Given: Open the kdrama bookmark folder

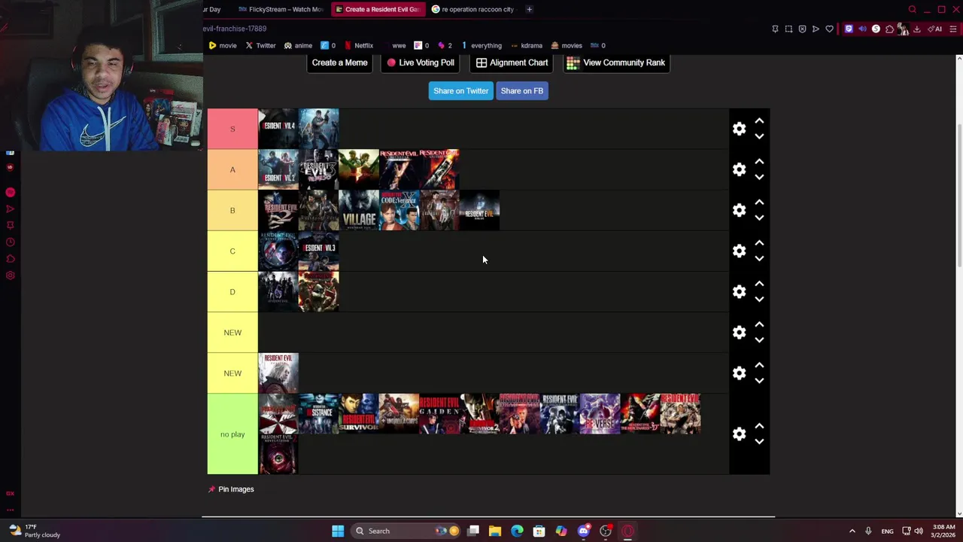Looking at the screenshot, I should tap(526, 45).
